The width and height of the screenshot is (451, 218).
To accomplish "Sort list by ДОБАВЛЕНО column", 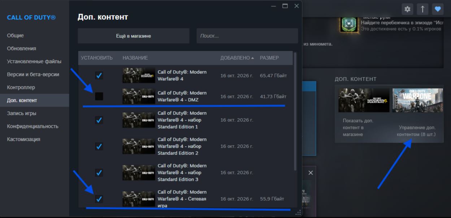I will click(237, 58).
